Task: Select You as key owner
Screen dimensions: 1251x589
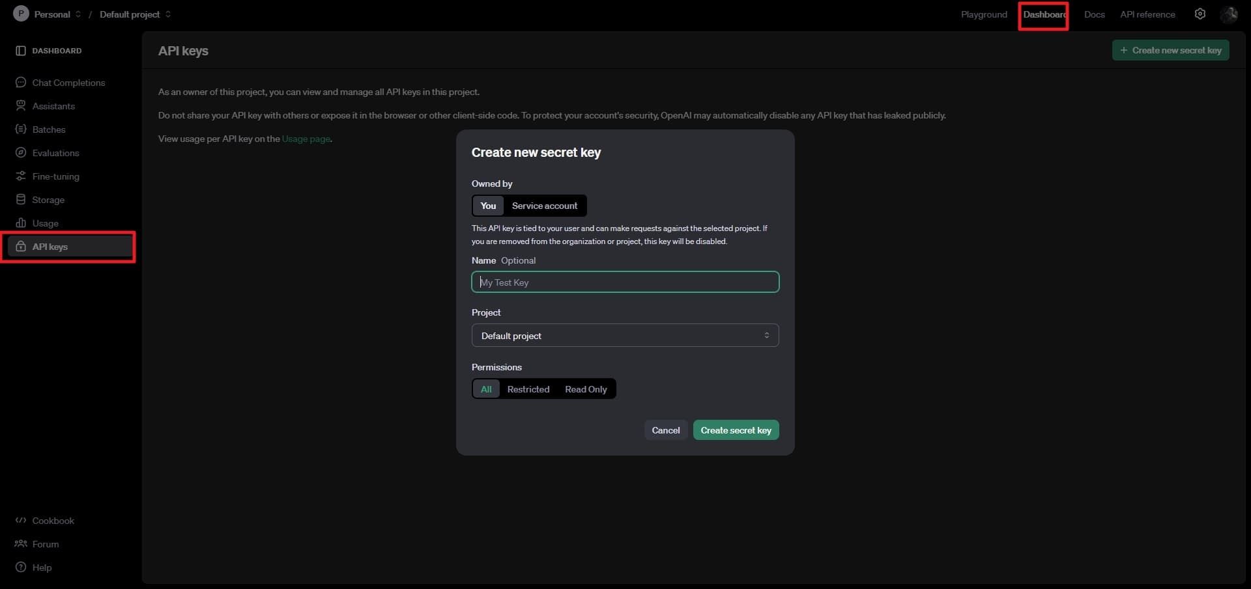Action: coord(488,206)
